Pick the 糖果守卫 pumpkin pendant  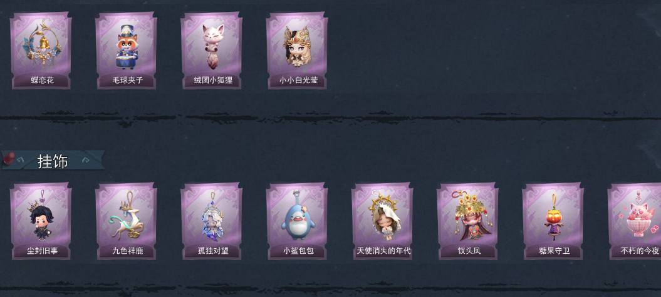click(x=553, y=221)
